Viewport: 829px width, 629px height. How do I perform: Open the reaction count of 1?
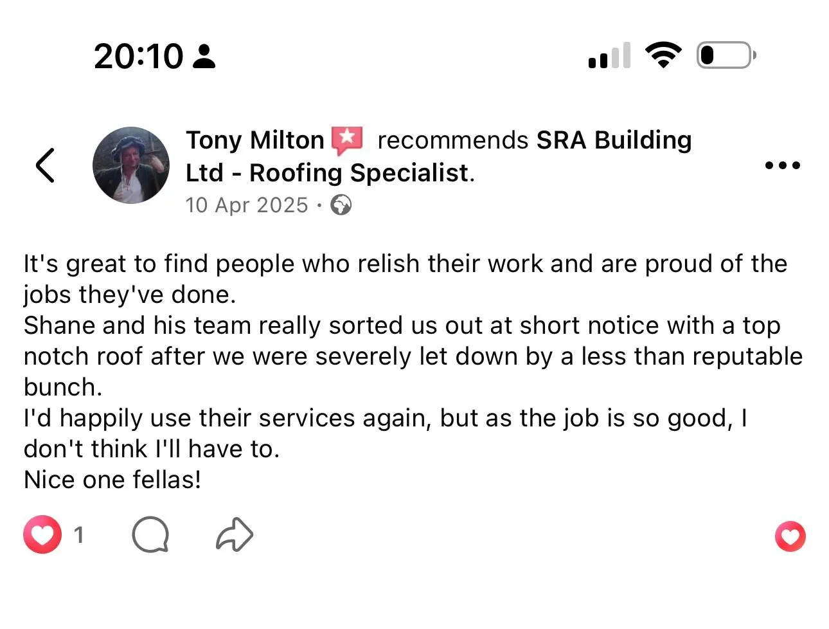(x=79, y=535)
